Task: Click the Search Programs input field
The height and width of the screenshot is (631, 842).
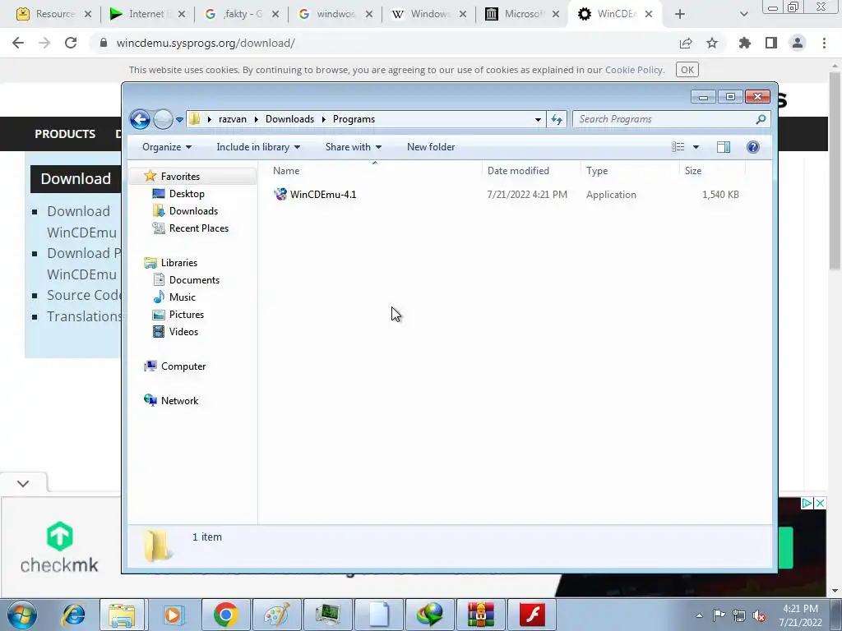Action: coord(671,119)
